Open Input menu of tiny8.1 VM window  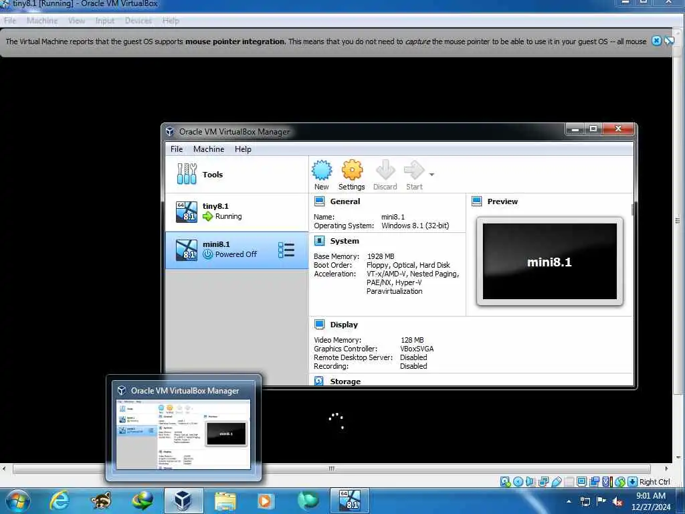(104, 21)
